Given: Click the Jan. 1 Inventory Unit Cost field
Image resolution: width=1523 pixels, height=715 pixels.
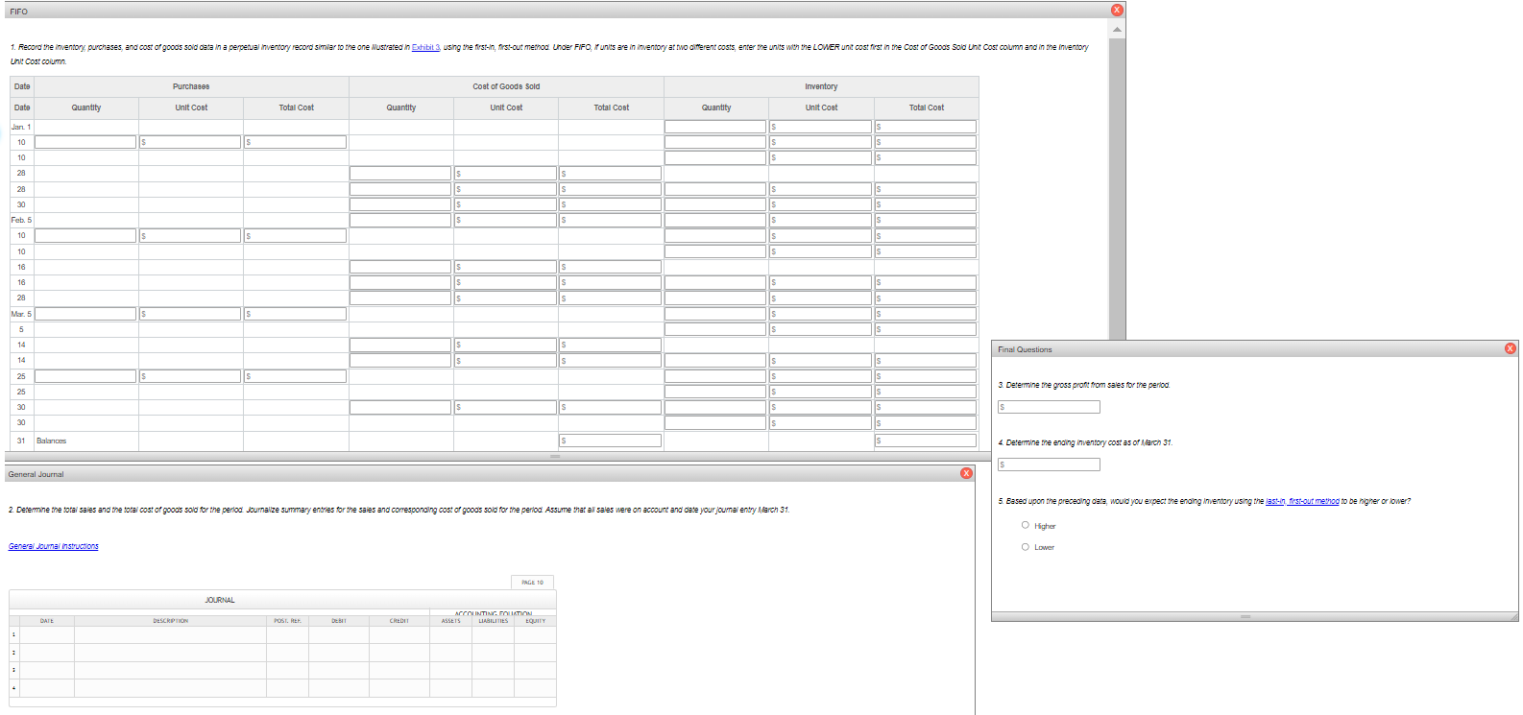Looking at the screenshot, I should (x=821, y=127).
